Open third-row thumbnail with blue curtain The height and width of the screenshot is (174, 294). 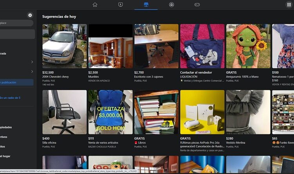[x=202, y=165]
